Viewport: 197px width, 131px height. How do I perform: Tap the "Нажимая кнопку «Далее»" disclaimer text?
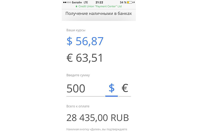(x=96, y=129)
